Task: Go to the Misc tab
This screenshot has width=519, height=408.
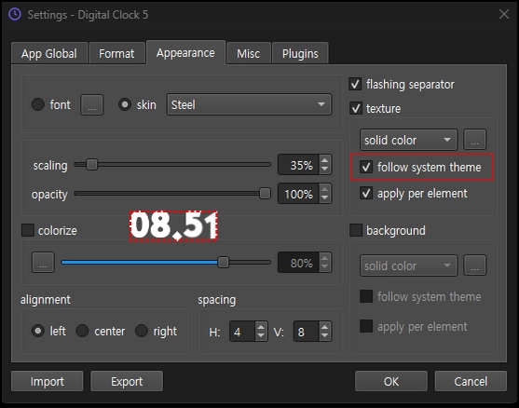Action: click(248, 53)
